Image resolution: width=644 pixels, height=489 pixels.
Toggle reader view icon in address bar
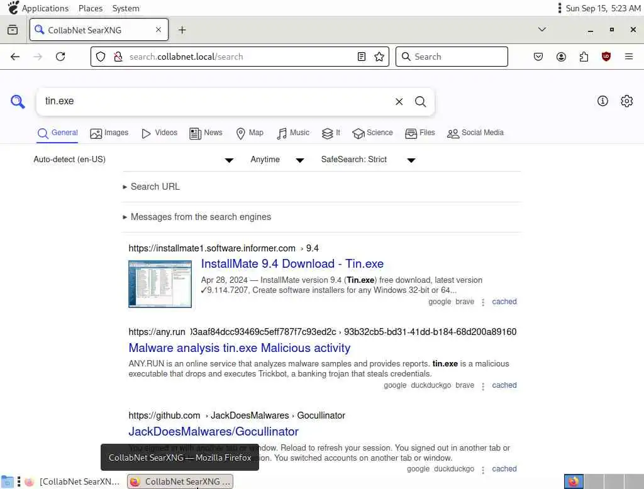pyautogui.click(x=362, y=57)
